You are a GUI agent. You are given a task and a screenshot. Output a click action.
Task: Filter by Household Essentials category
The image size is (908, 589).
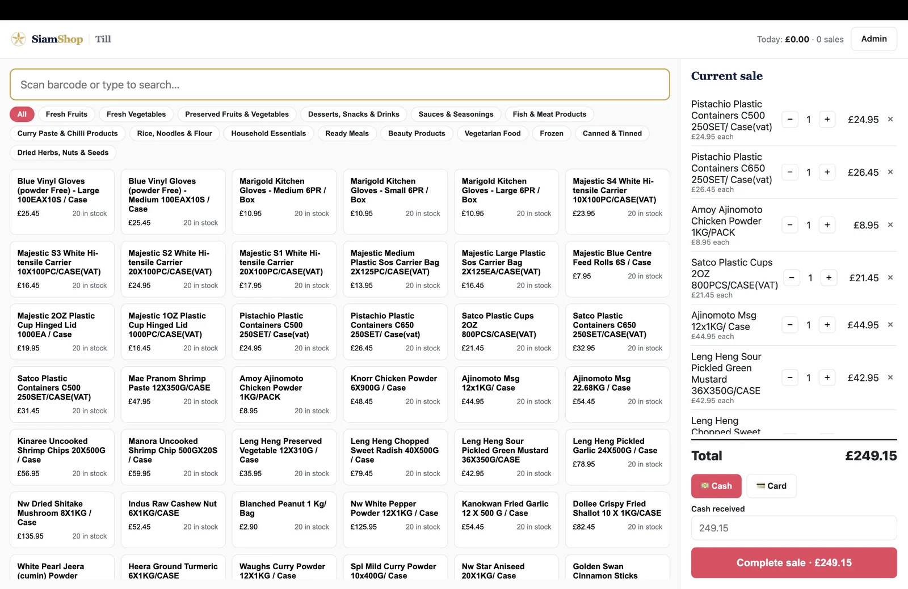(x=268, y=133)
